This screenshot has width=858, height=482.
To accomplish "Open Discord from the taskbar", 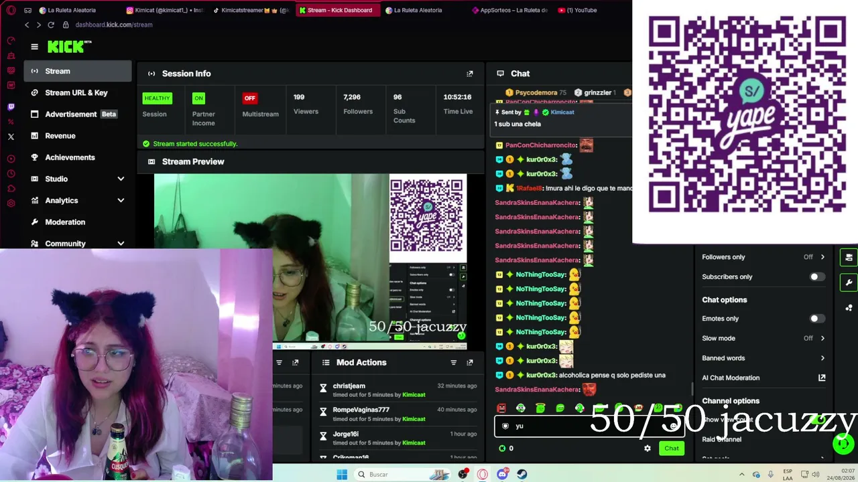I will pyautogui.click(x=502, y=475).
